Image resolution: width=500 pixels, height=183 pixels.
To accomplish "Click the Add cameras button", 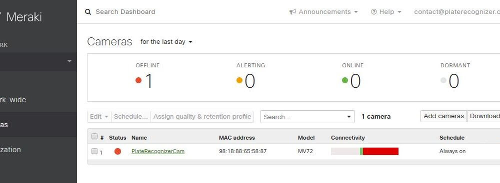I will coord(443,116).
